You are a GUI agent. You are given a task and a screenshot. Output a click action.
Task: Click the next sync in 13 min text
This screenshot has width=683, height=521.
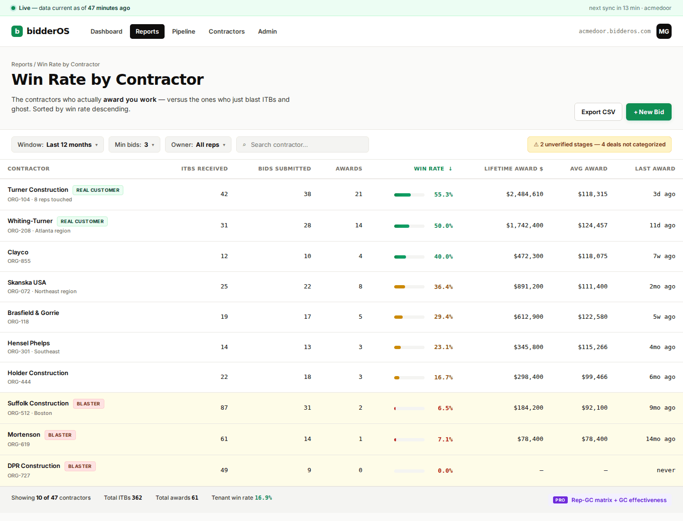[615, 8]
